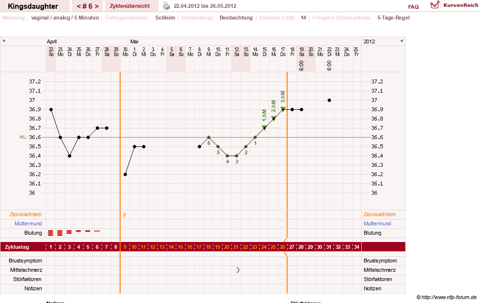
Task: Click the left Notizen row label
Action: pos(33,288)
